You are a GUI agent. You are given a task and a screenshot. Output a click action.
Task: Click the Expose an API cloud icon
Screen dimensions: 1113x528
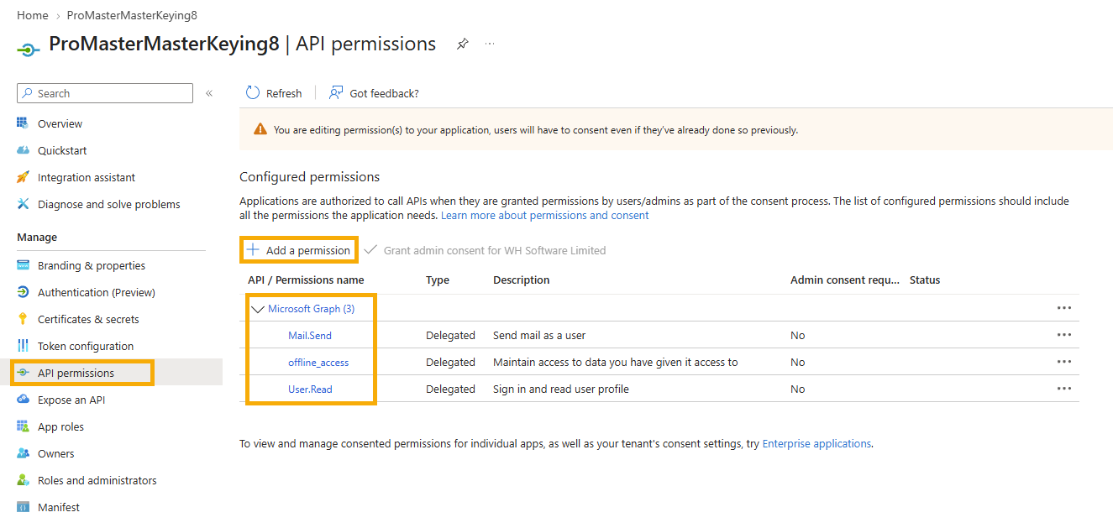pos(23,400)
